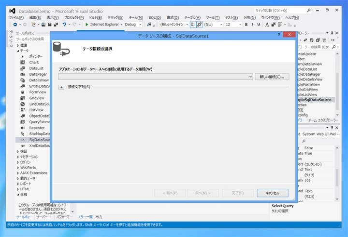Open the data connection combo box
Viewport: 348px width, 237px height.
(155, 77)
